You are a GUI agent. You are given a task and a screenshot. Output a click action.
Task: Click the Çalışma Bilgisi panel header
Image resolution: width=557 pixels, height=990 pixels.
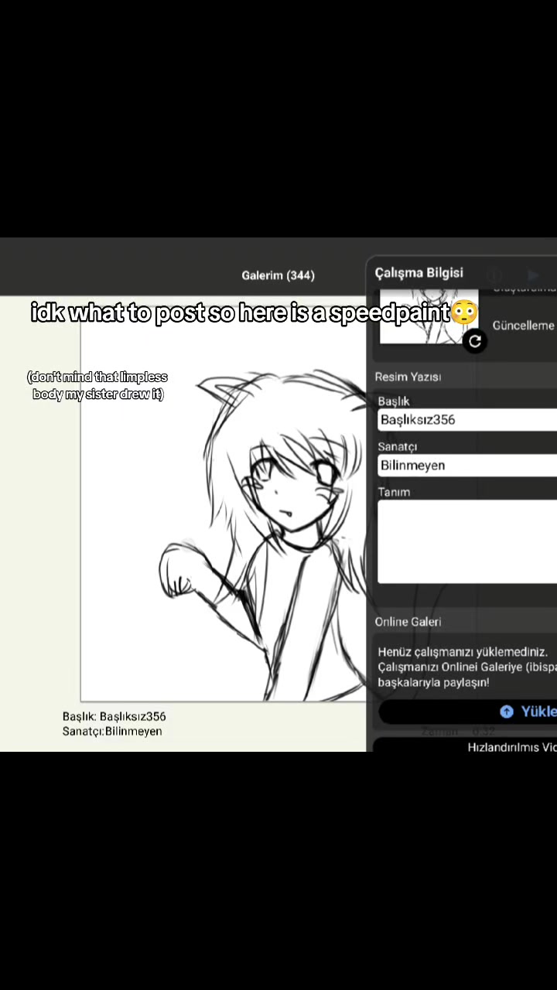pos(419,272)
